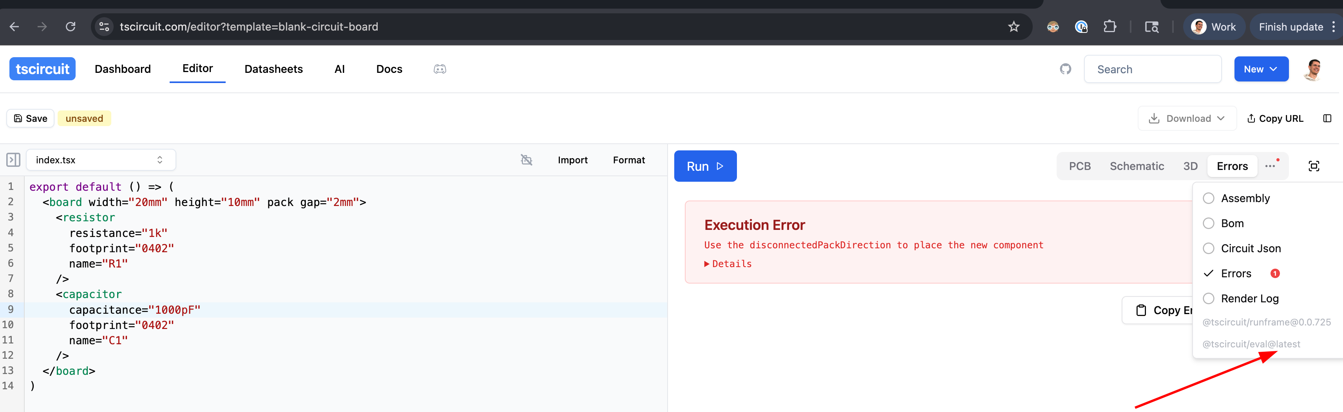This screenshot has height=412, width=1343.
Task: Expand the New dropdown
Action: click(1261, 69)
